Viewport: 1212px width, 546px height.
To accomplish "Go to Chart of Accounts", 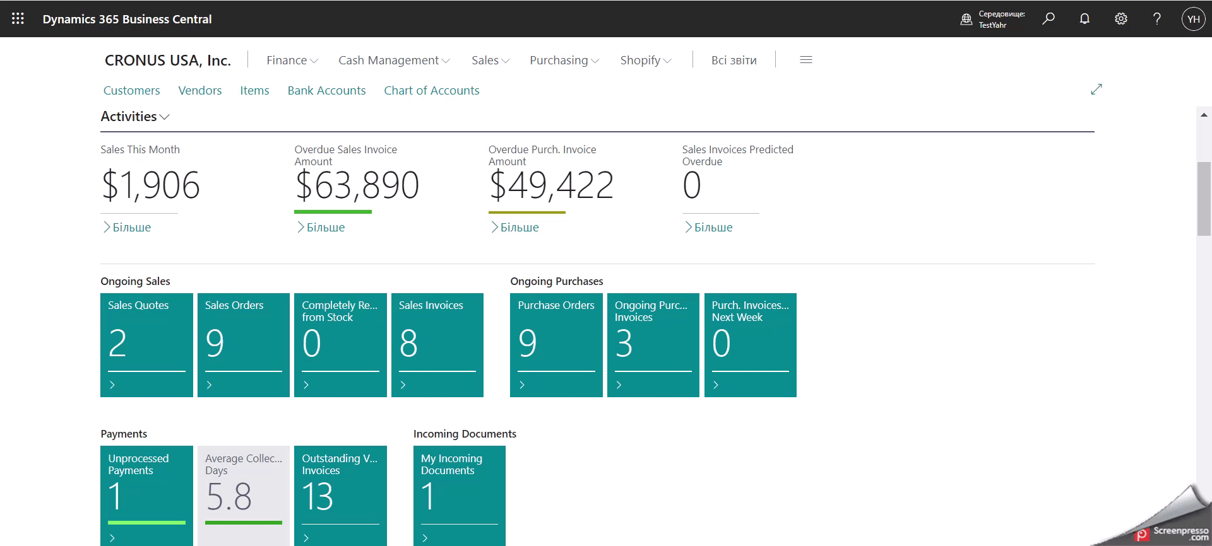I will [x=431, y=91].
